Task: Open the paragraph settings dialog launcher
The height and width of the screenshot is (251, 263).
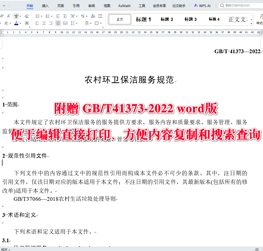Action: pos(103,27)
